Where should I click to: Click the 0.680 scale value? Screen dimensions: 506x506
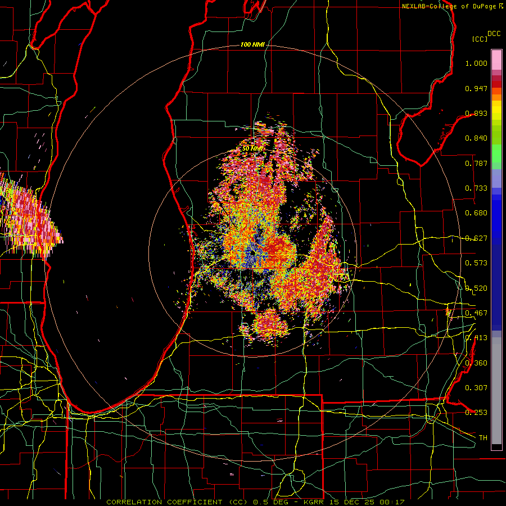[476, 213]
